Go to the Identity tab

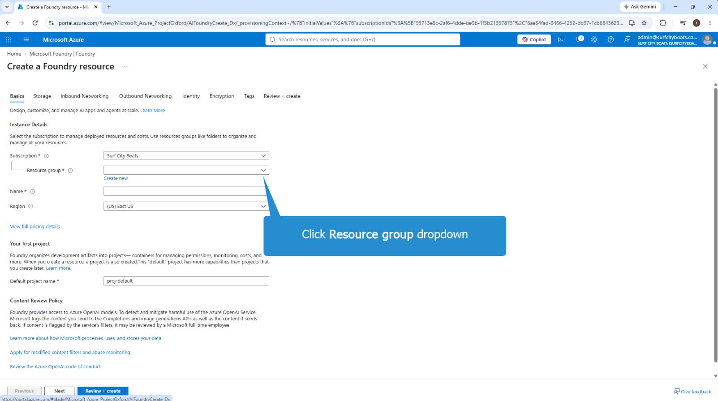191,96
